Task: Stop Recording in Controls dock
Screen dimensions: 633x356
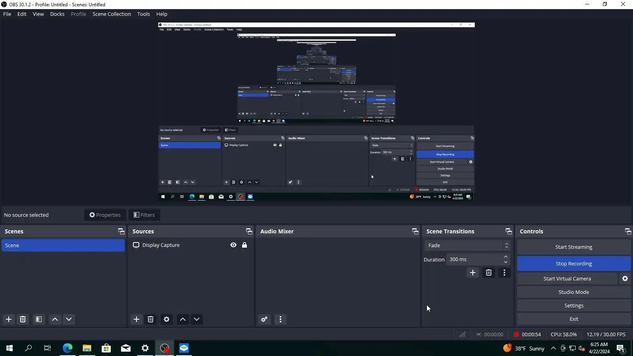Action: point(574,263)
